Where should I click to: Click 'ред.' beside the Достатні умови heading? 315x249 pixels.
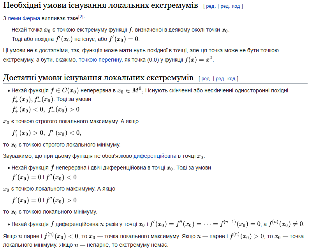click(x=206, y=79)
